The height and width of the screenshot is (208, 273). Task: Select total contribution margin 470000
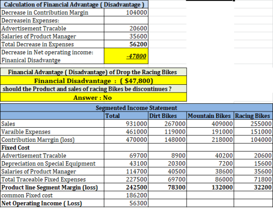[x=126, y=139]
